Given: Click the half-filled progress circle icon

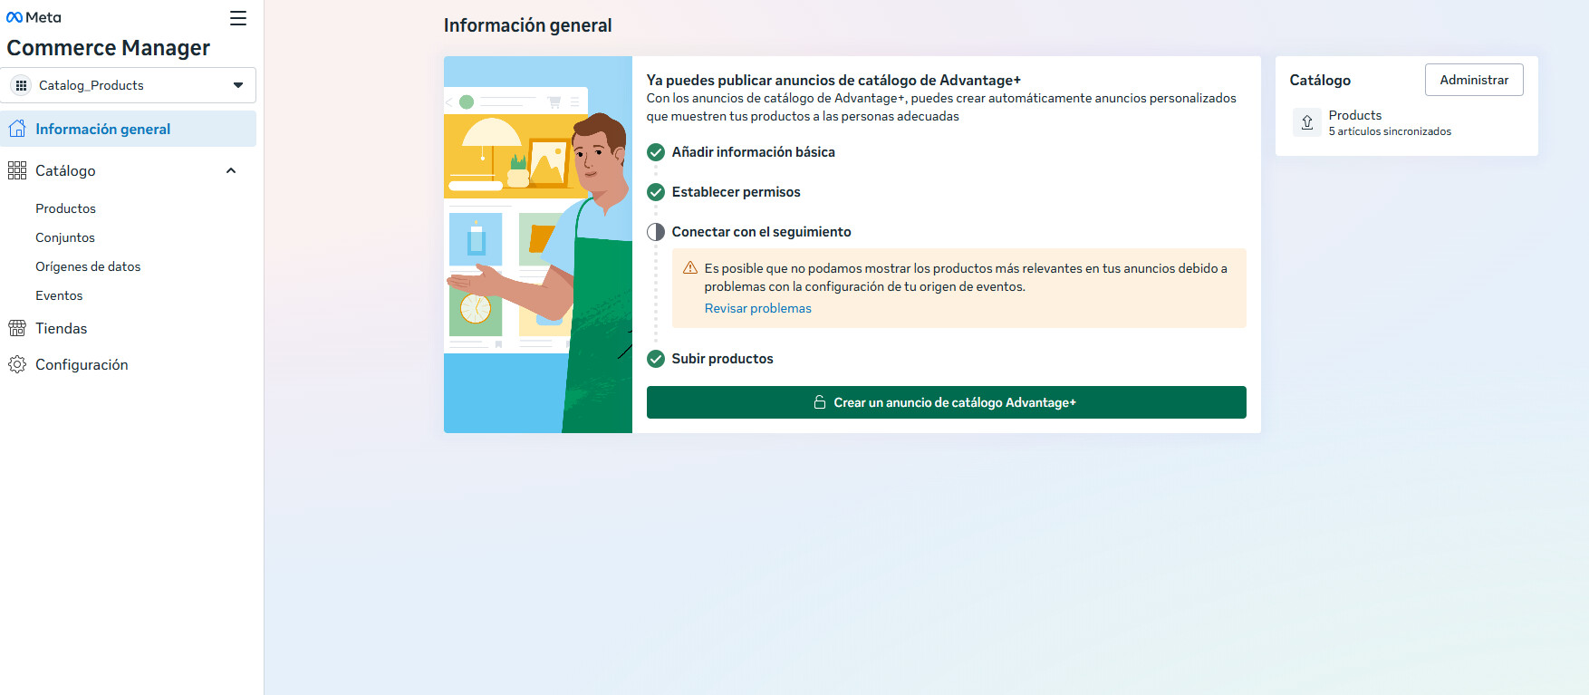Looking at the screenshot, I should pyautogui.click(x=656, y=232).
